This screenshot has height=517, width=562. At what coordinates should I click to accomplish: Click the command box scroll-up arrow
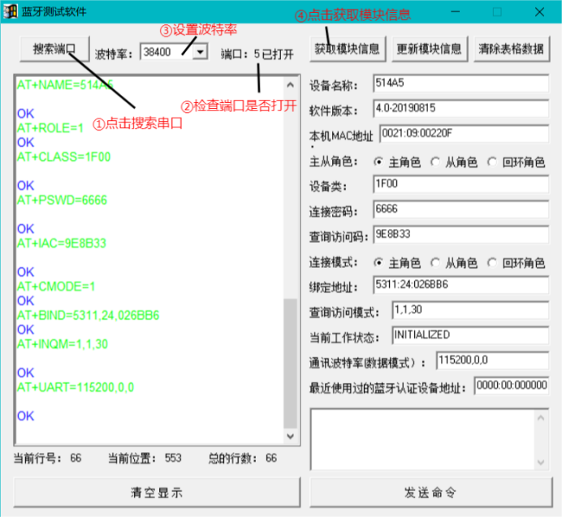(541, 418)
